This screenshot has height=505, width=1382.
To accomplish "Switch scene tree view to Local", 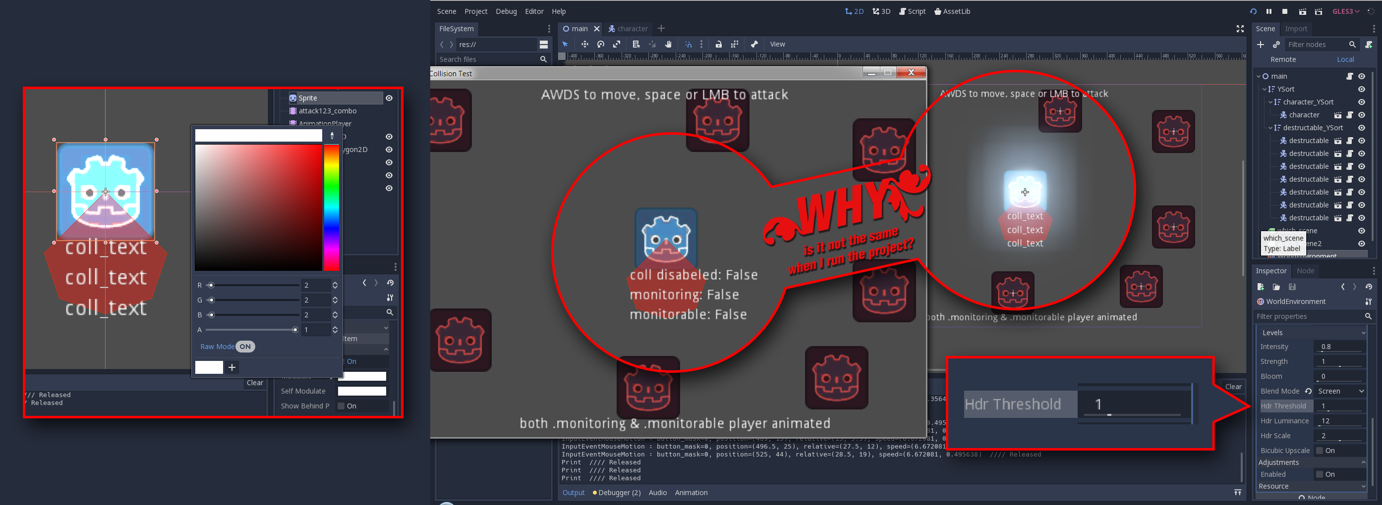I will point(1345,59).
